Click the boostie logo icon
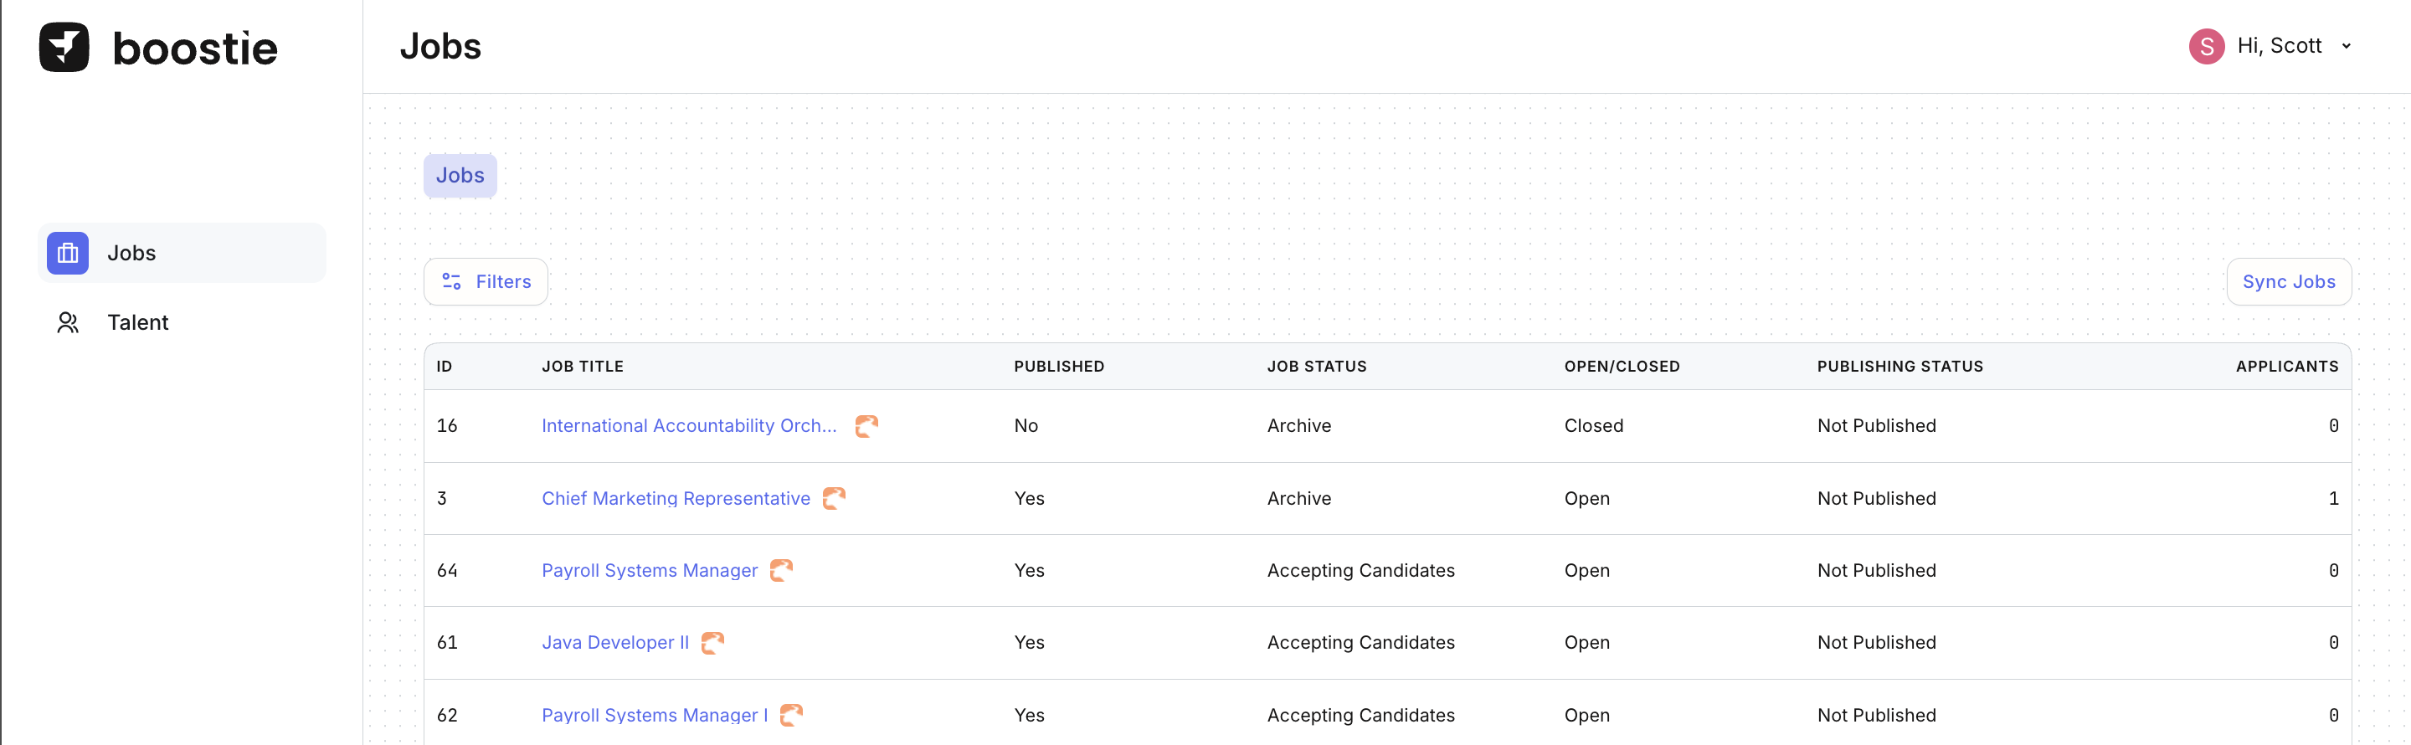Screen dimensions: 2411x745 click(x=64, y=48)
